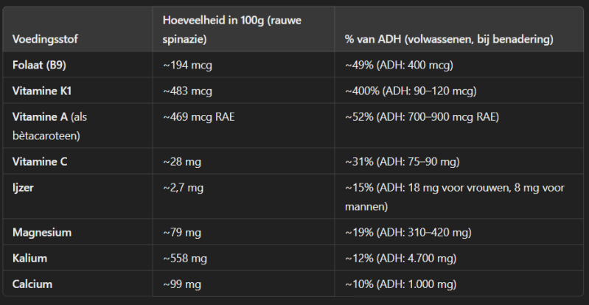Click the ~194 mcg folate amount
This screenshot has height=305, width=589.
(x=187, y=65)
